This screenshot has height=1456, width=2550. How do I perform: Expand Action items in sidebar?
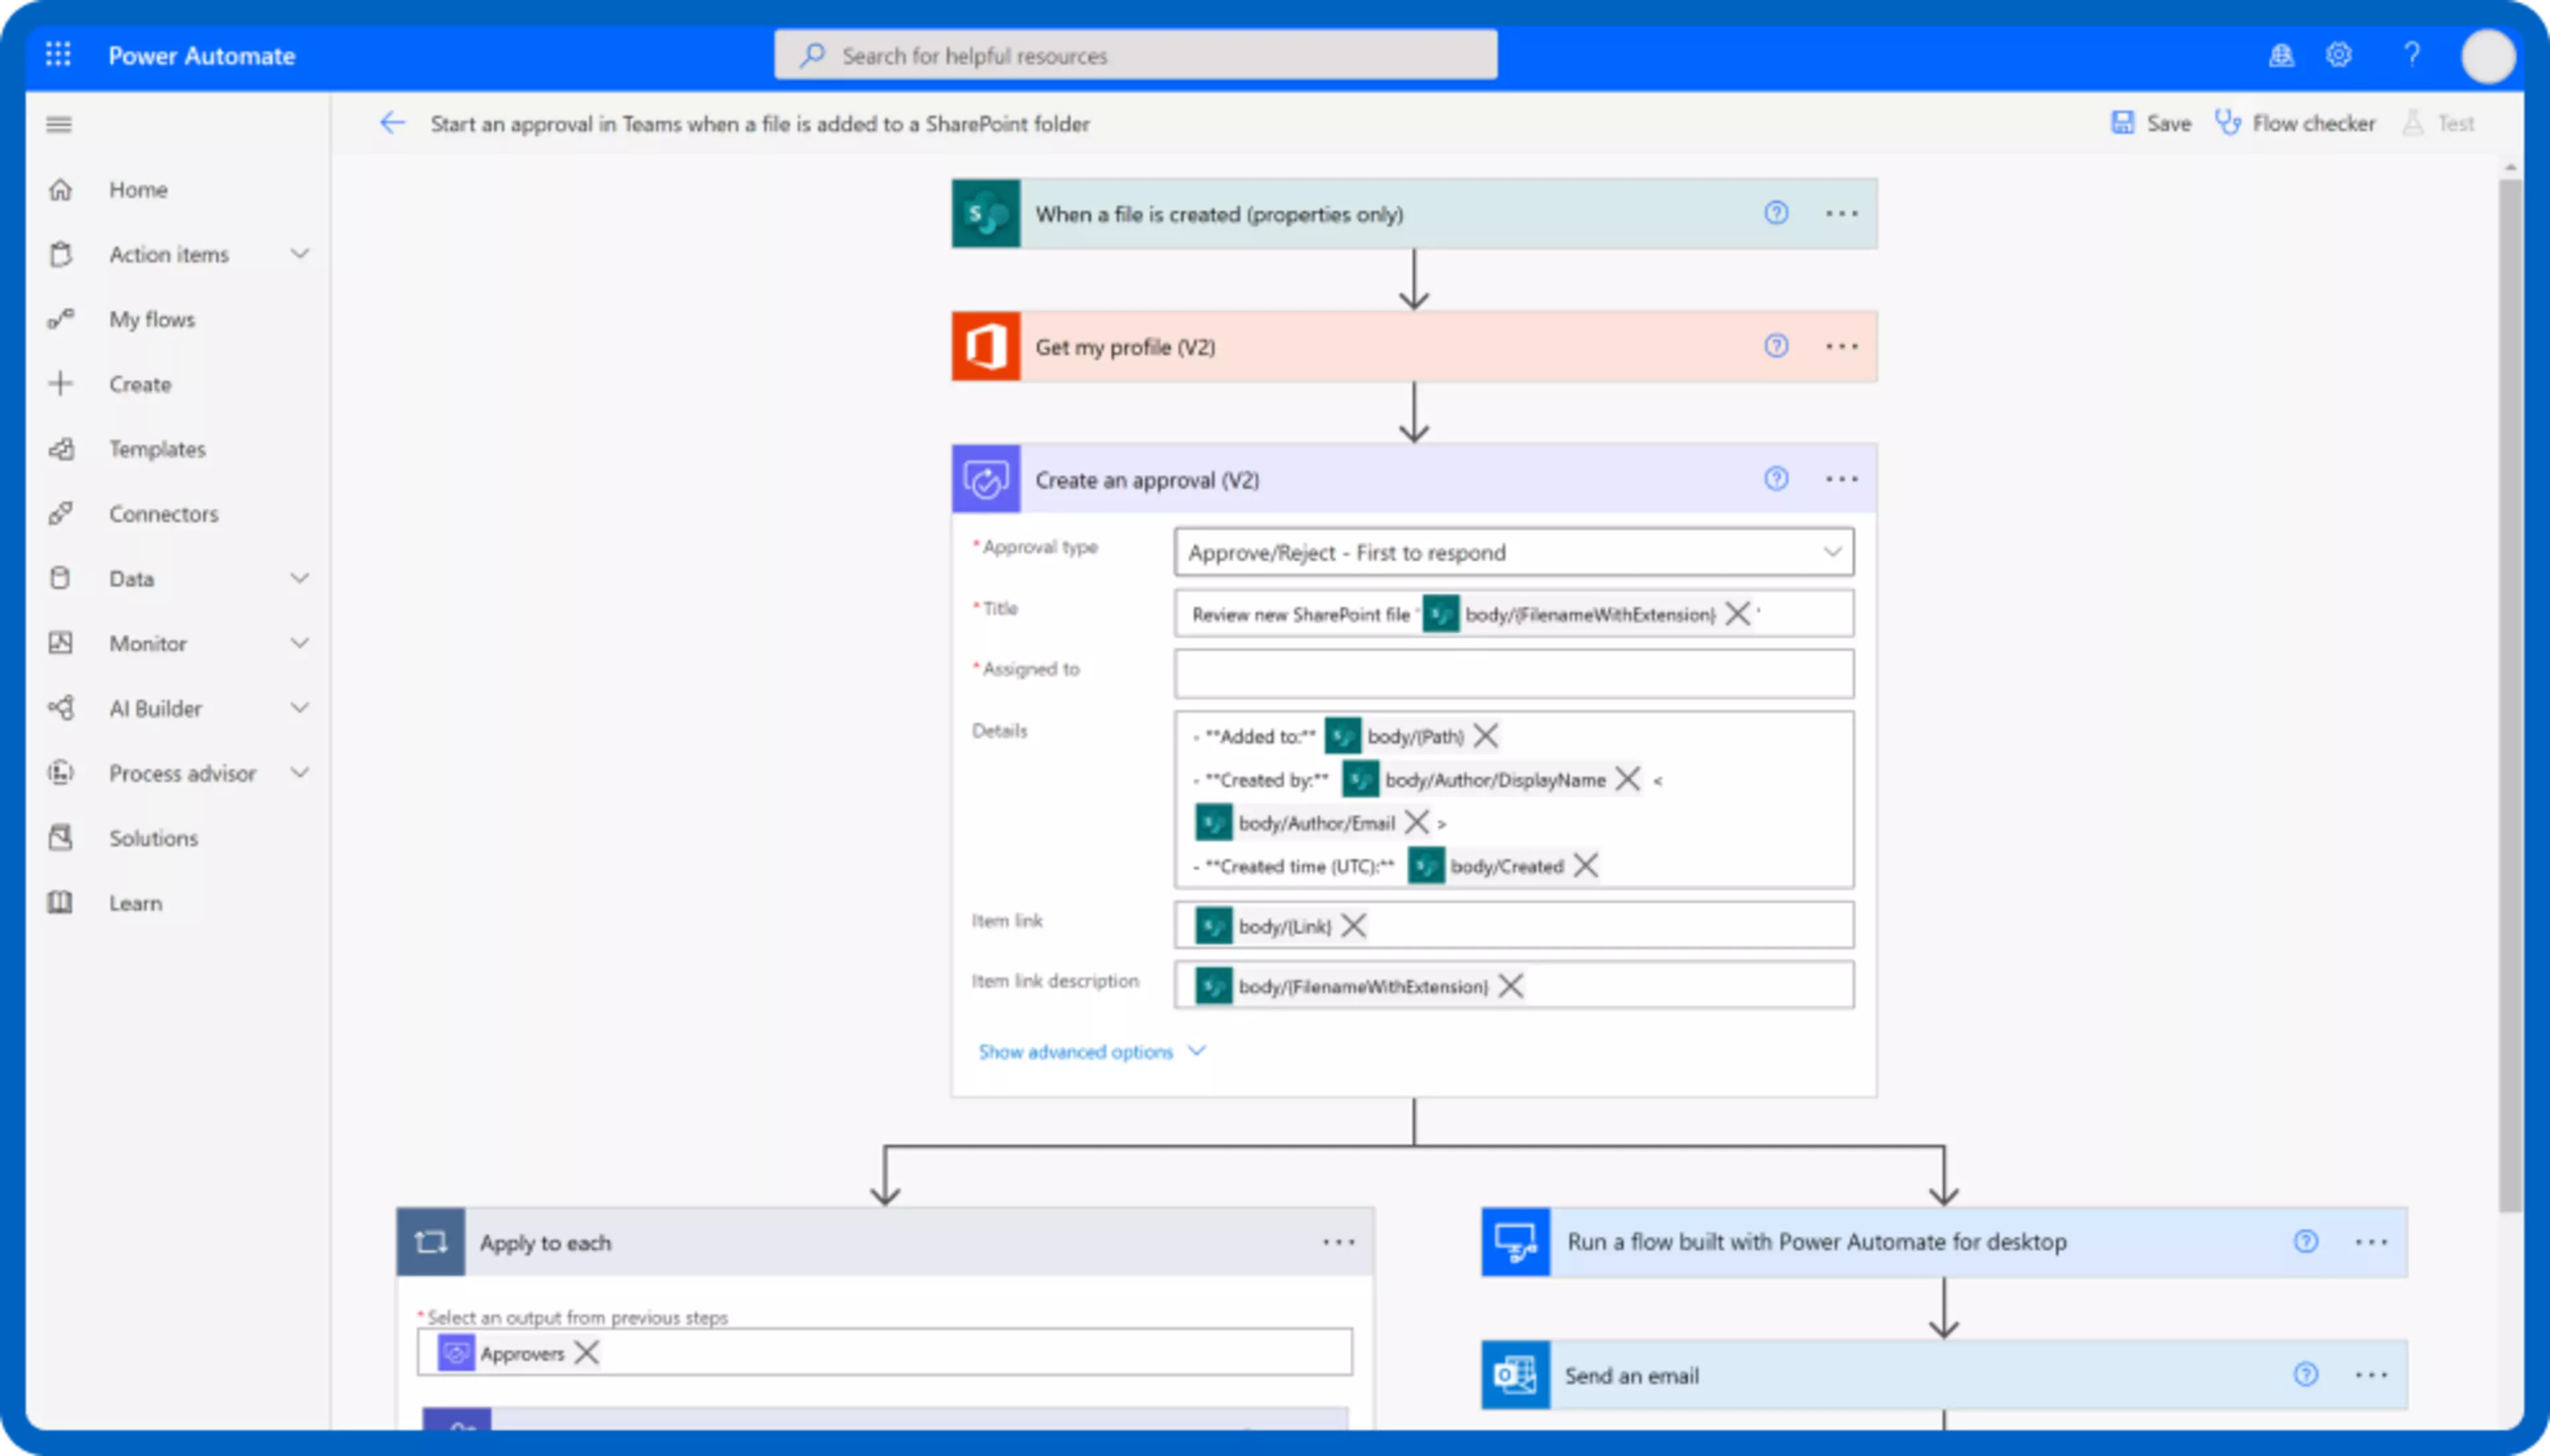(x=299, y=254)
